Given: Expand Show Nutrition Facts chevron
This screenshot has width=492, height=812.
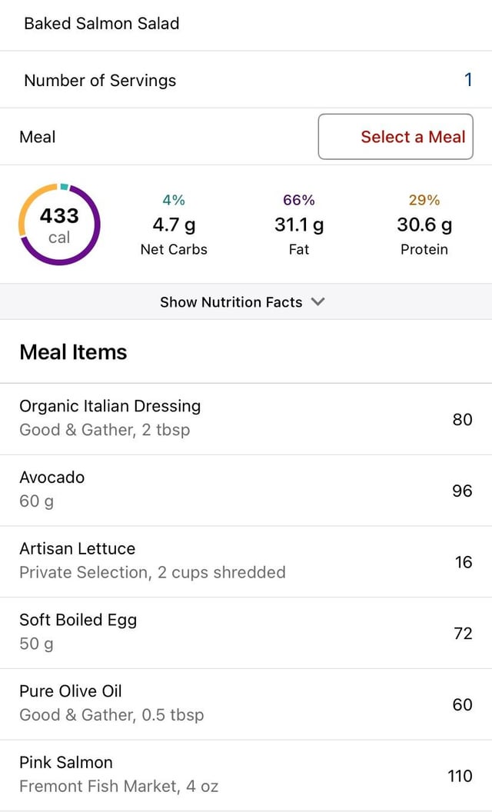Looking at the screenshot, I should [318, 302].
